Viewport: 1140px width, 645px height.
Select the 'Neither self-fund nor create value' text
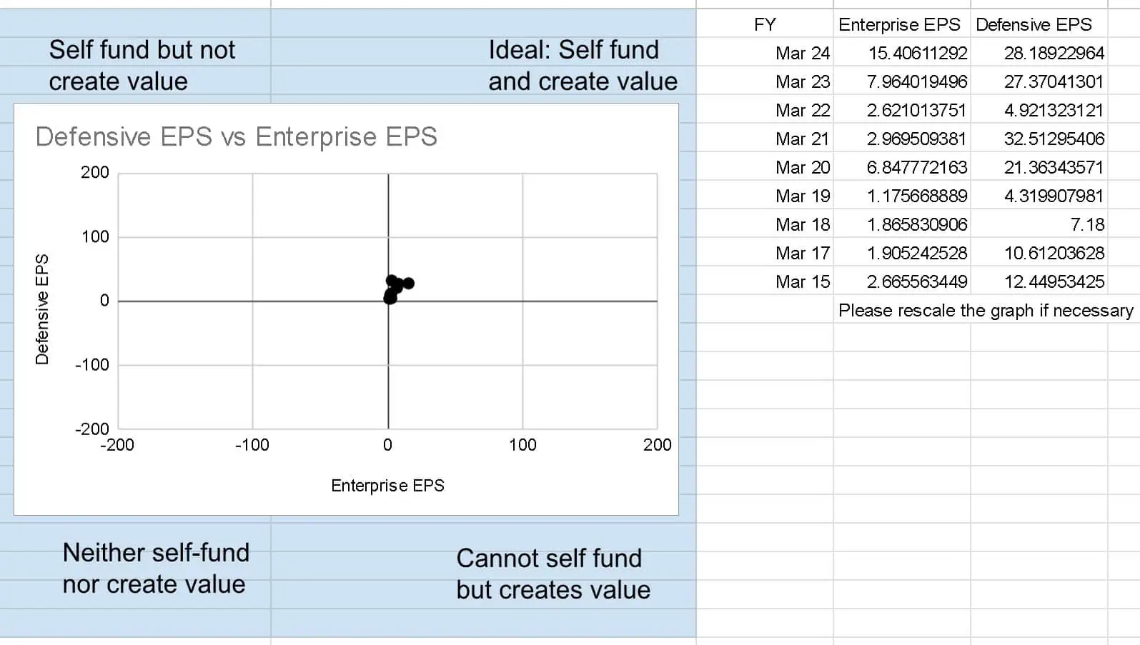(156, 569)
